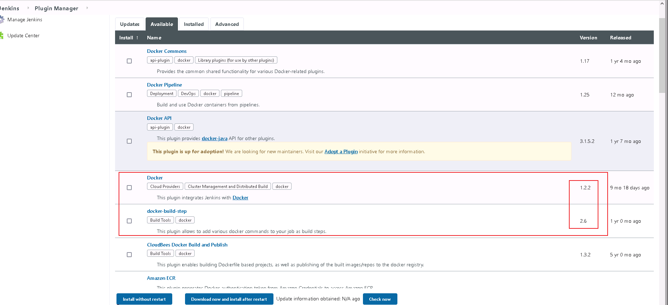Image resolution: width=668 pixels, height=305 pixels.
Task: Click the Jenkins breadcrumb
Action: pos(10,8)
